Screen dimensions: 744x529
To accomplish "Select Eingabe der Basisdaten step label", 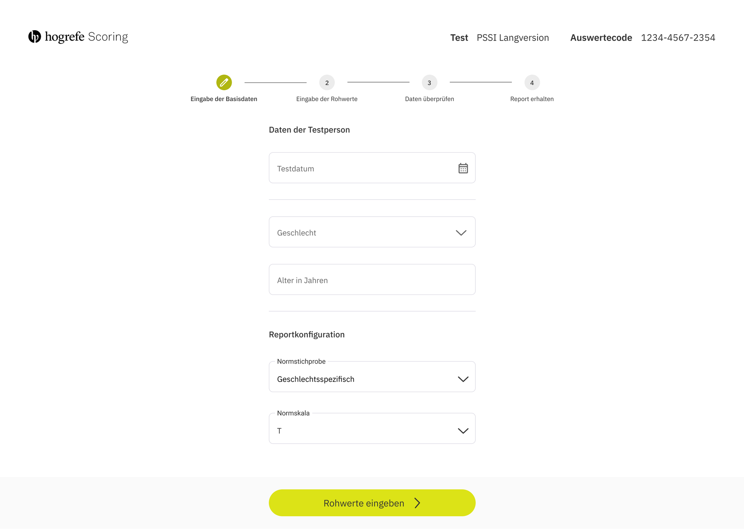I will click(224, 99).
